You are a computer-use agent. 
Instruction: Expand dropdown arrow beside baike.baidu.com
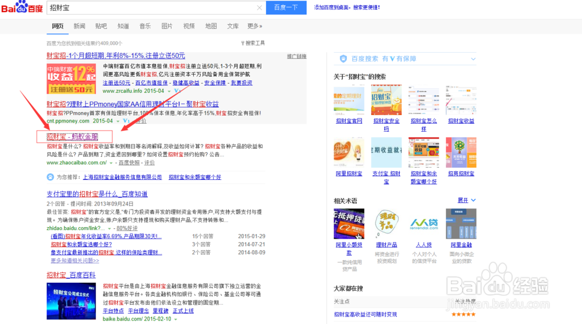(176, 319)
